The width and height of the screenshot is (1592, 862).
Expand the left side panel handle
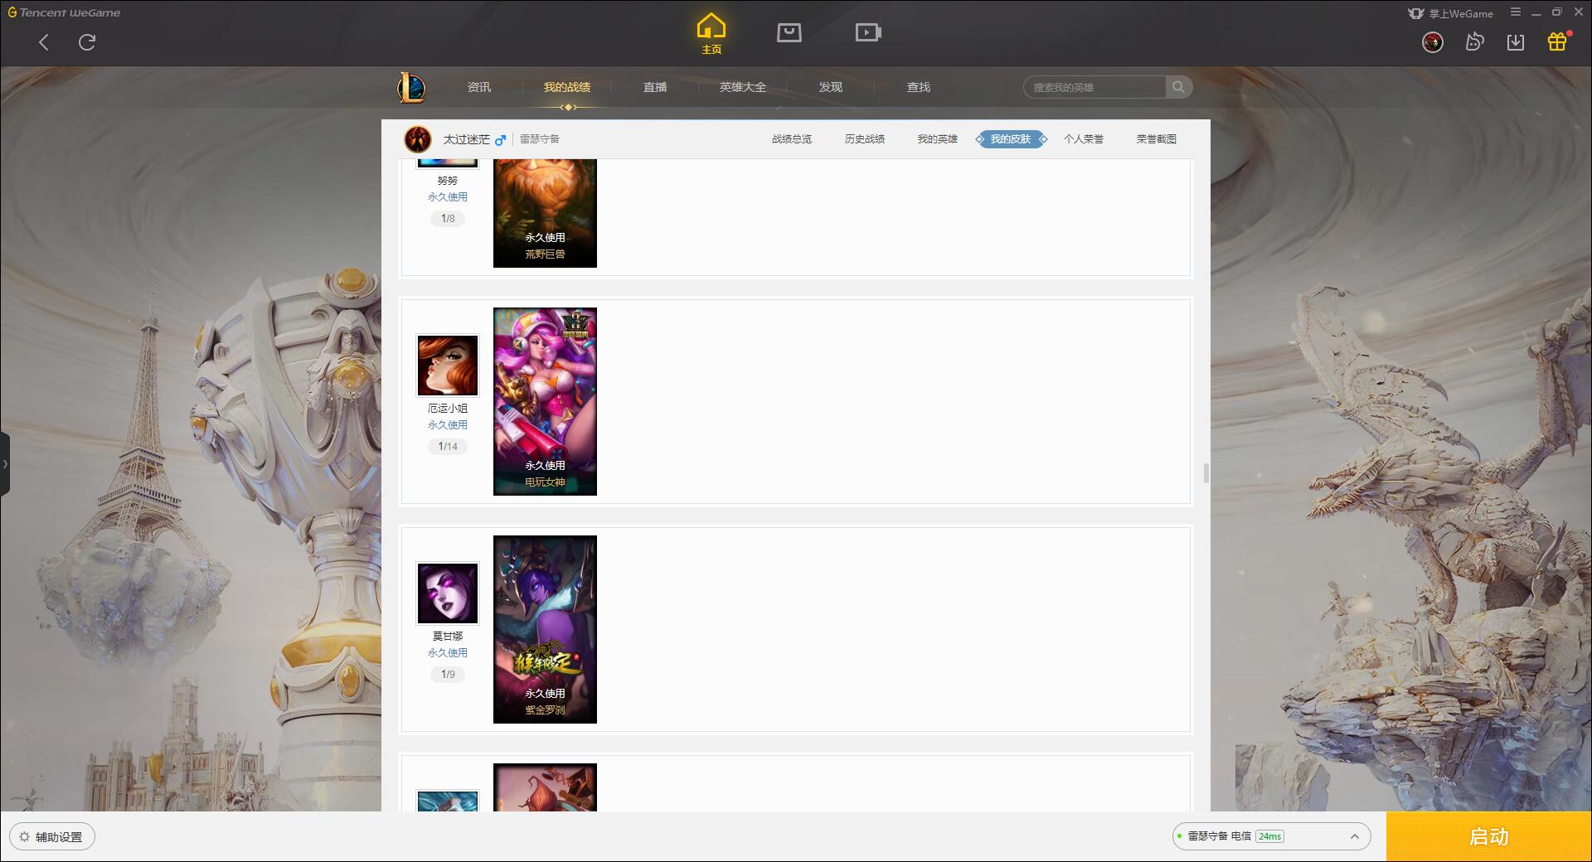coord(5,464)
